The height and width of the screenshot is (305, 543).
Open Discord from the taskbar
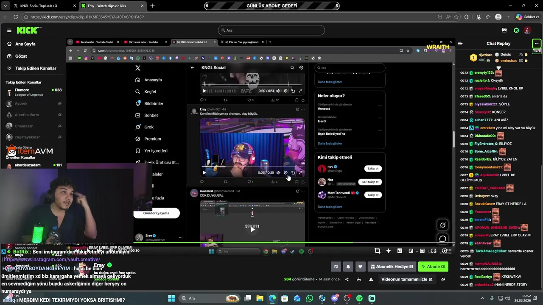pos(334,298)
